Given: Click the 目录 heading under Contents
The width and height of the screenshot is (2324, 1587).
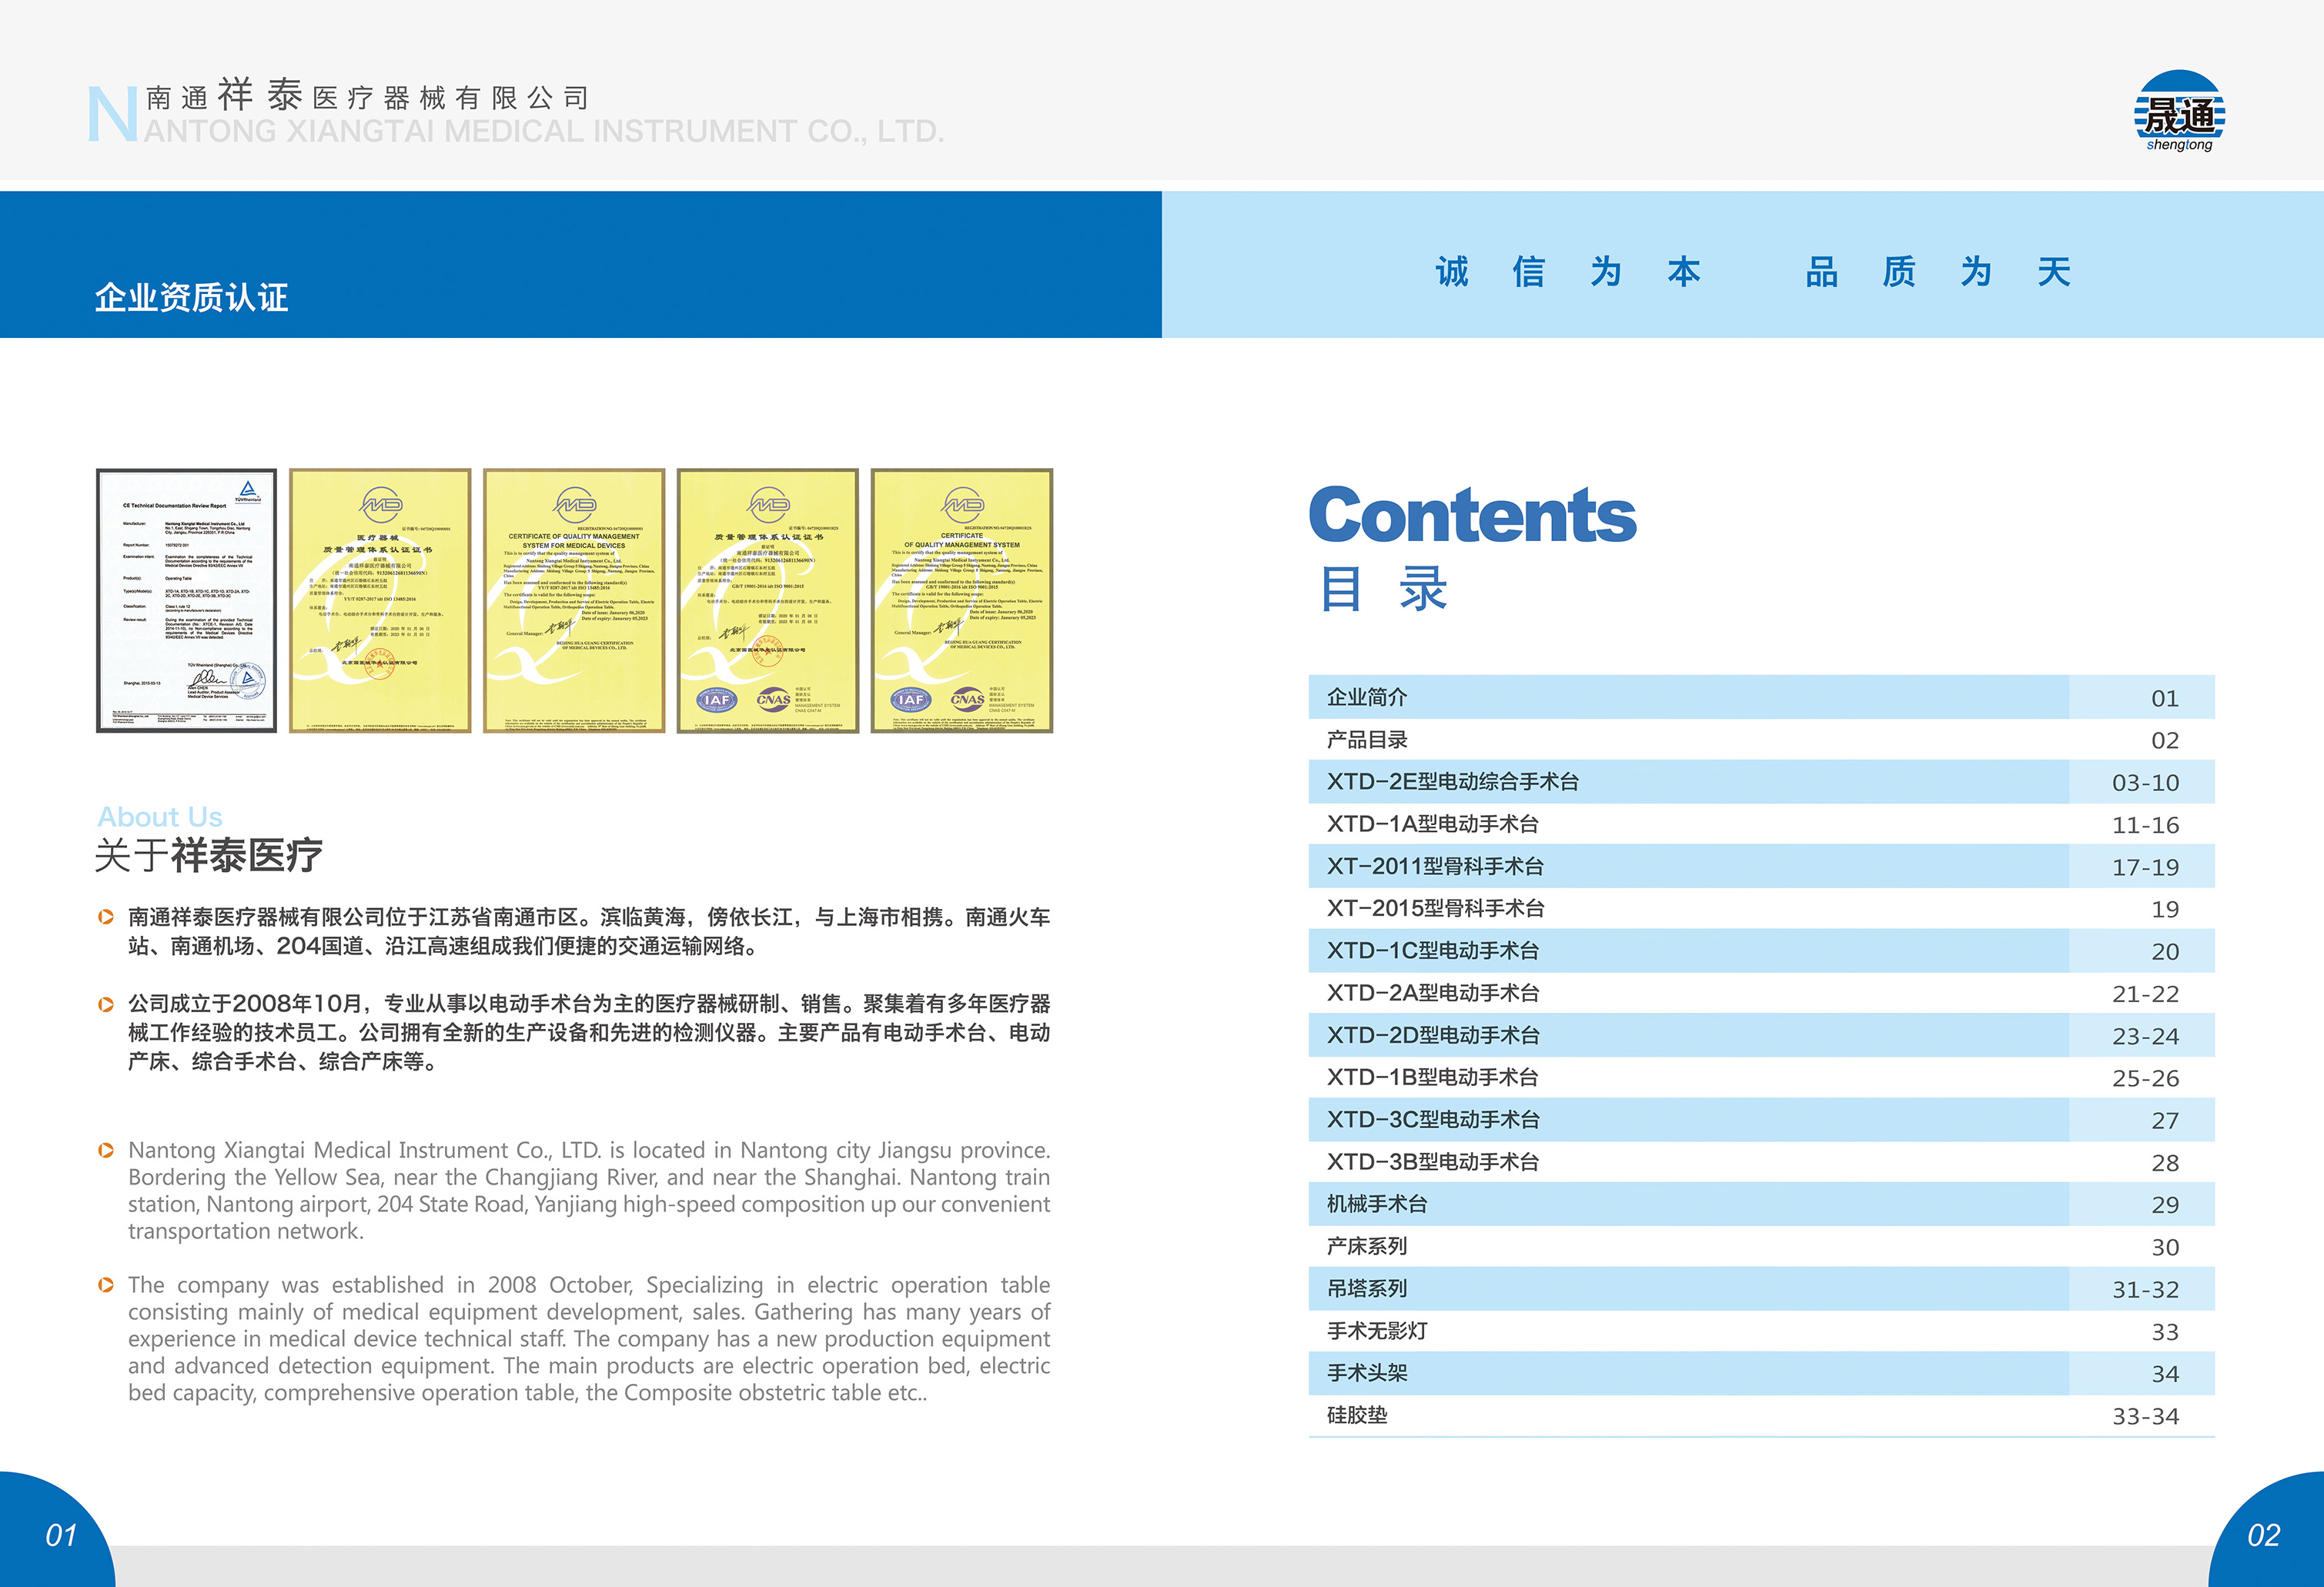Looking at the screenshot, I should [1383, 588].
